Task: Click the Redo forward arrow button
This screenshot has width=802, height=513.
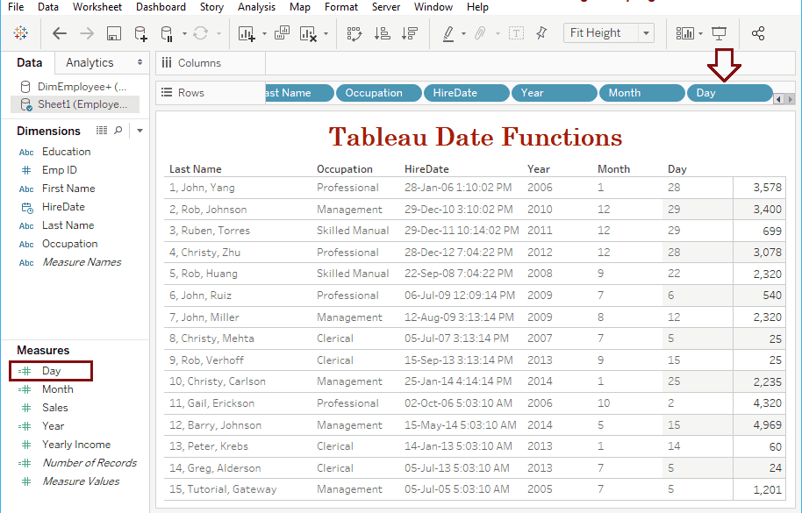Action: pyautogui.click(x=85, y=33)
